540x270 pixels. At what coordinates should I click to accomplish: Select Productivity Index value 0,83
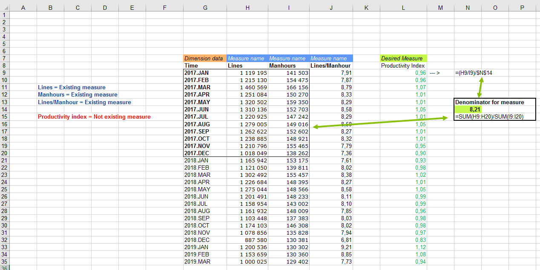click(x=403, y=240)
